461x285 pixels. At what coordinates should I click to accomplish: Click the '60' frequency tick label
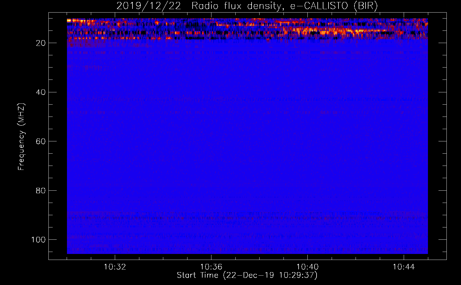coord(41,141)
